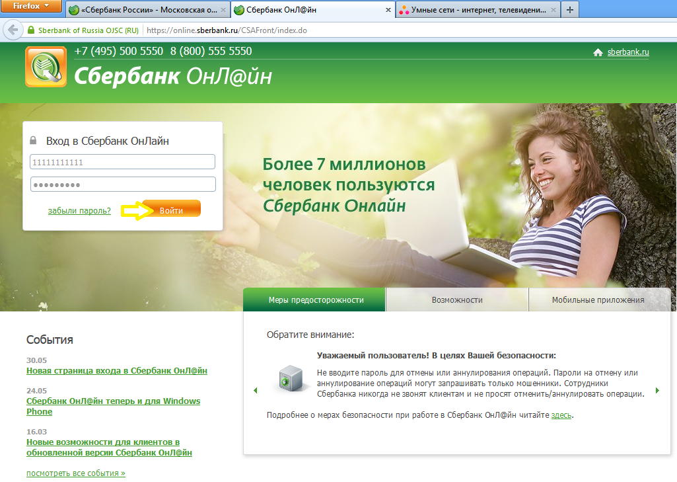Close the 'Сбербанк России' tab
Image resolution: width=677 pixels, height=482 pixels.
(x=223, y=10)
